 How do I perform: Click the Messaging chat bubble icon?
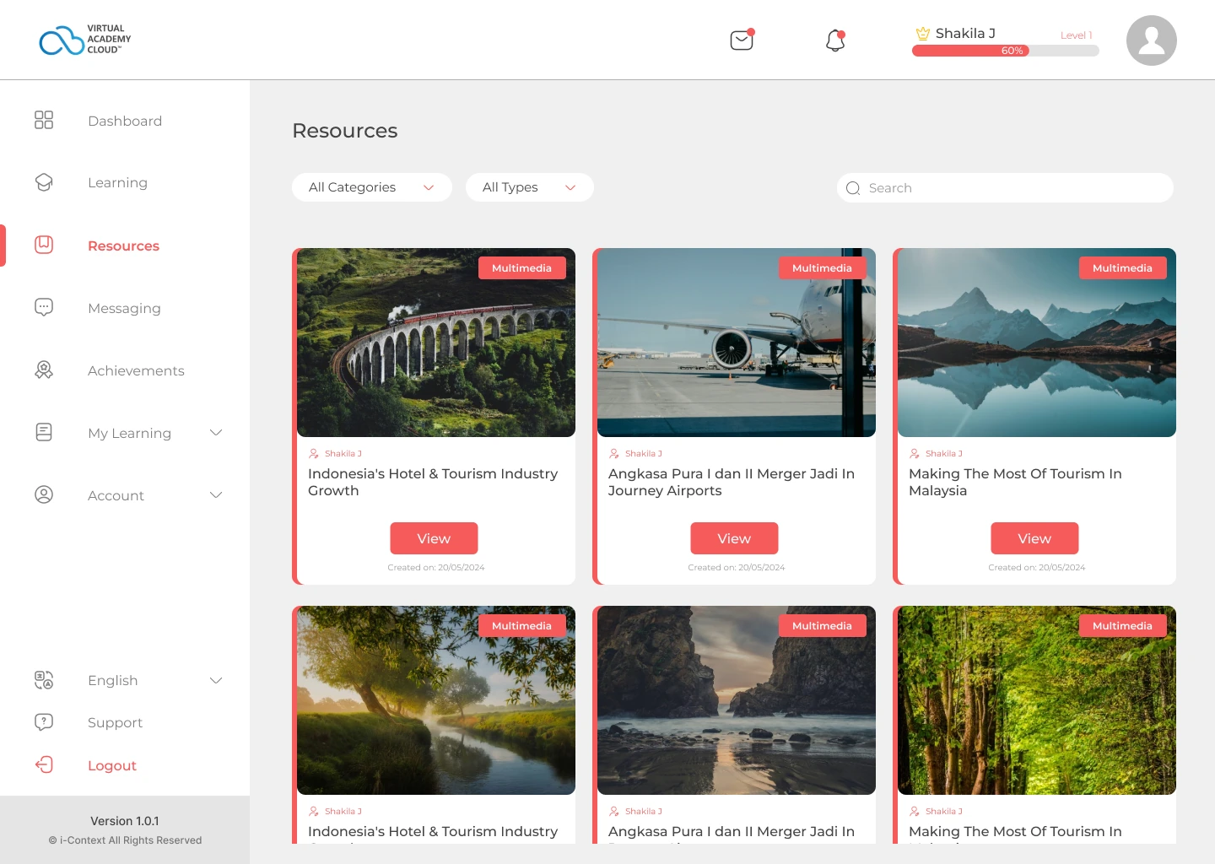(44, 307)
